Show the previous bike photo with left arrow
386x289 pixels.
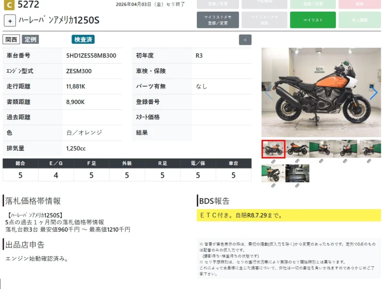(x=269, y=92)
